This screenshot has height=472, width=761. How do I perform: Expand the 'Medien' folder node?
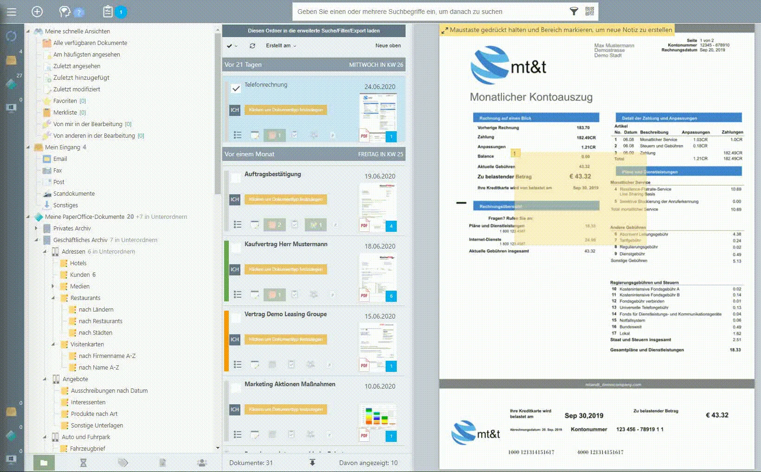53,287
